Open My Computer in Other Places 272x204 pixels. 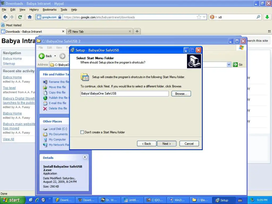tap(57, 139)
